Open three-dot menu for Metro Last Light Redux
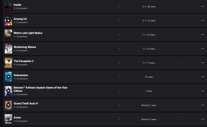The image size is (207, 127). click(x=203, y=34)
